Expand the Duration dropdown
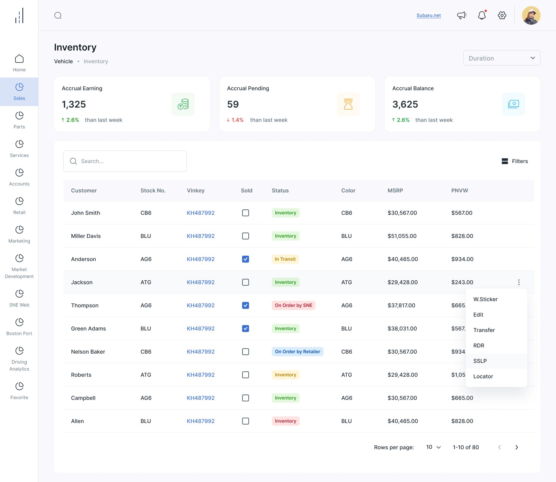Image resolution: width=556 pixels, height=482 pixels. tap(502, 58)
